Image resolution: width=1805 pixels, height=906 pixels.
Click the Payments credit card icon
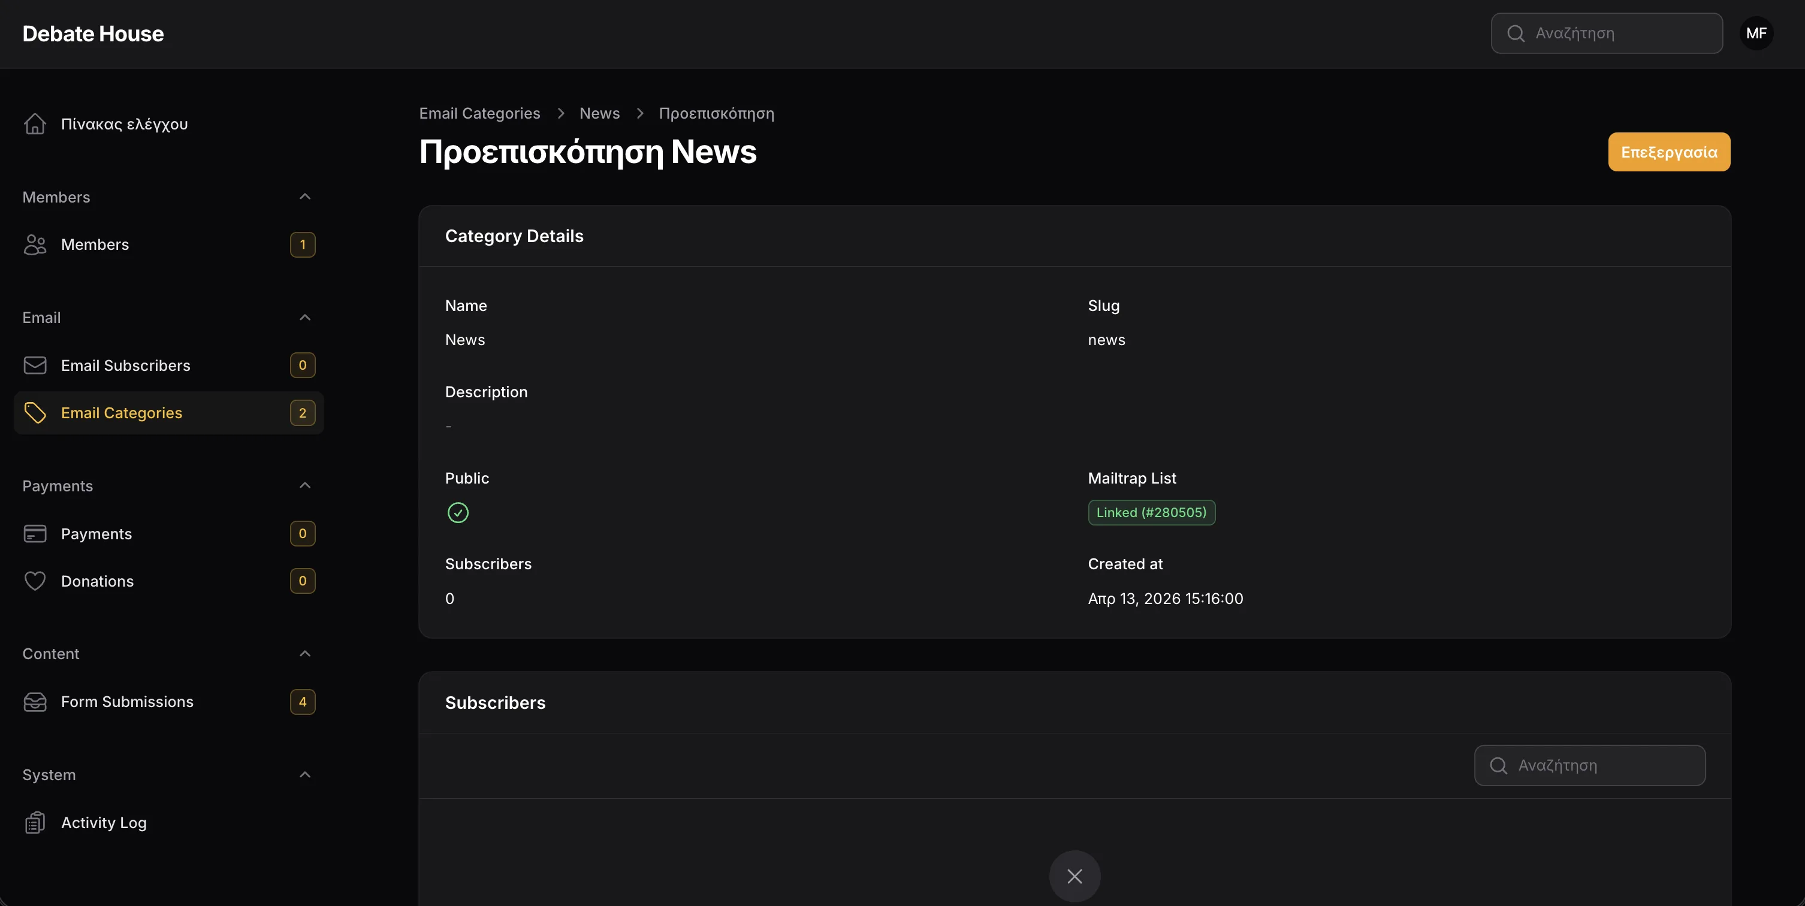(35, 534)
